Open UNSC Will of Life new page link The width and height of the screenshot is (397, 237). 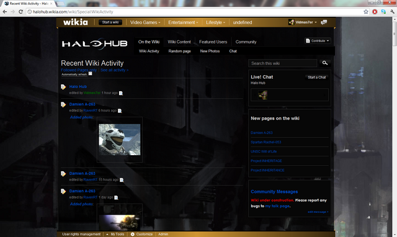pyautogui.click(x=264, y=151)
